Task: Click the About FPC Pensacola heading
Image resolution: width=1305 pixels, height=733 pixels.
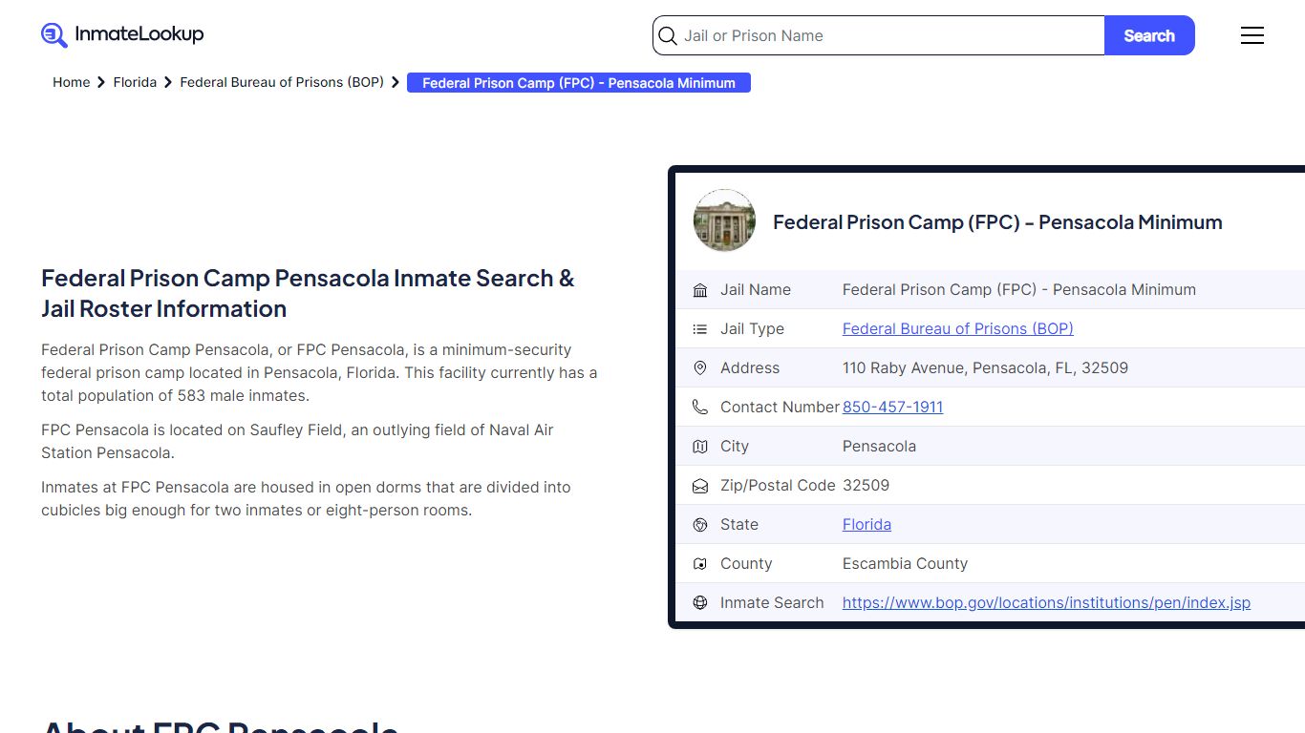Action: point(220,727)
